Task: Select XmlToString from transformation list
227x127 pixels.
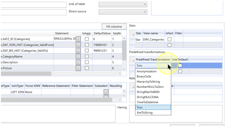Action: pyautogui.click(x=153, y=112)
